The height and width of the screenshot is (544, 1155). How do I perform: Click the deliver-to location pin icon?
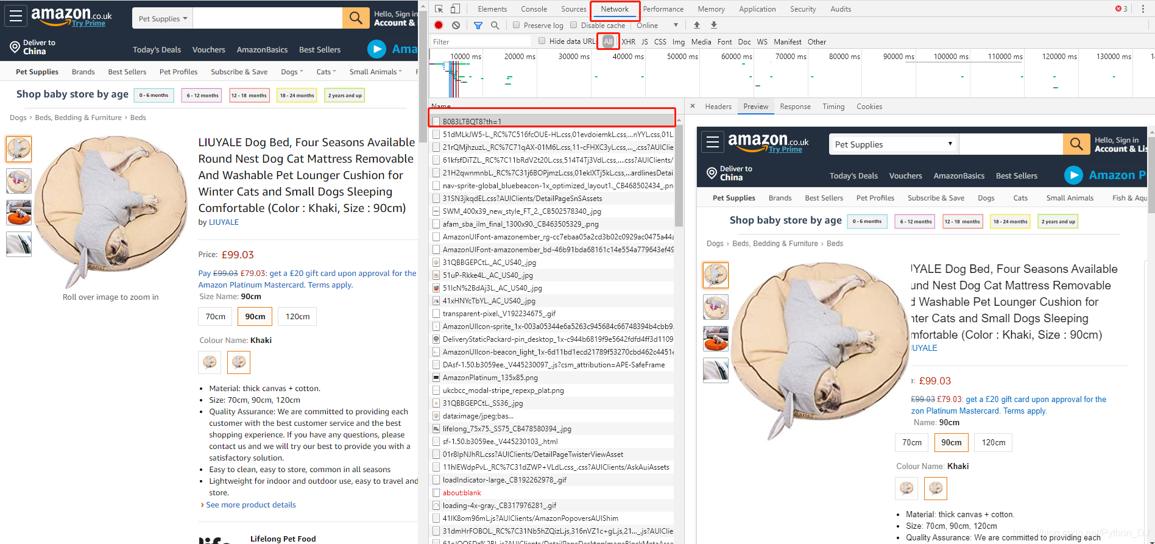(x=15, y=47)
